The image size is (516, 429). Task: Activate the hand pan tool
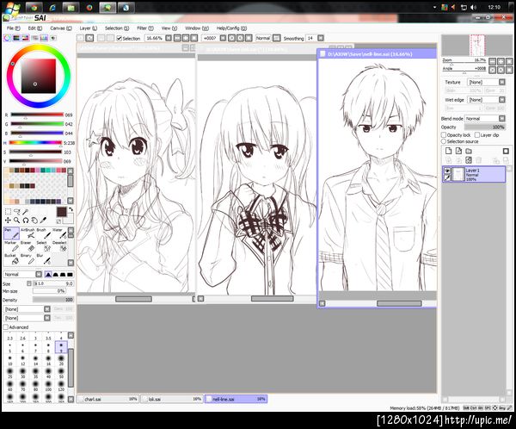pyautogui.click(x=34, y=220)
